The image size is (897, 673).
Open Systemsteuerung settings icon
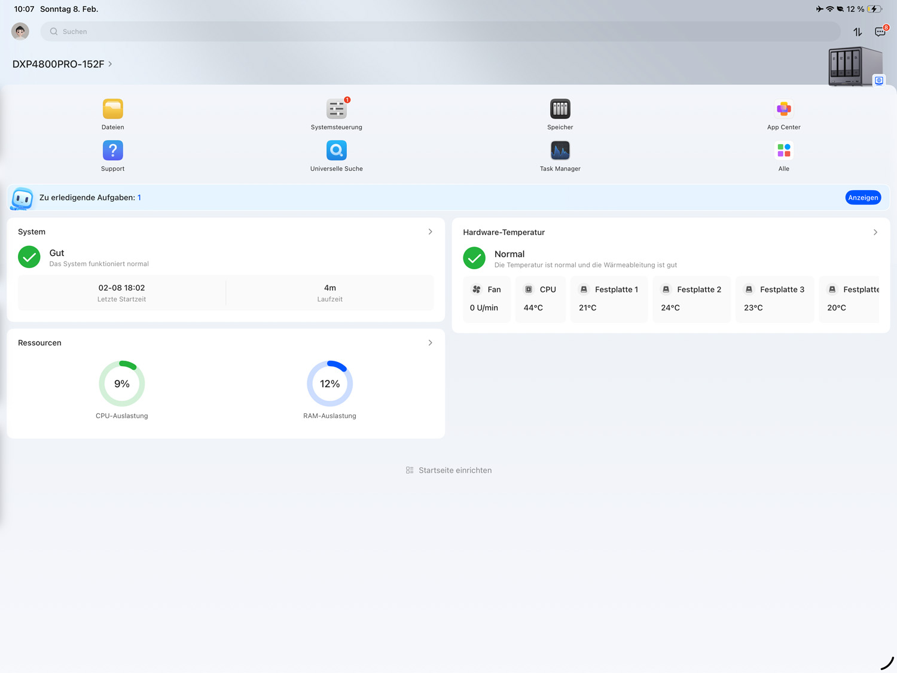(x=336, y=109)
